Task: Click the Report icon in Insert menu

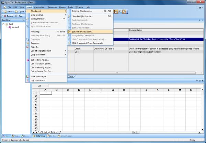Action: click(27, 47)
